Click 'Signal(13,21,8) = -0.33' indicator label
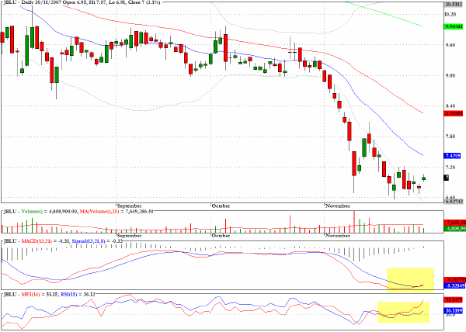The height and width of the screenshot is (332, 466). point(97,241)
